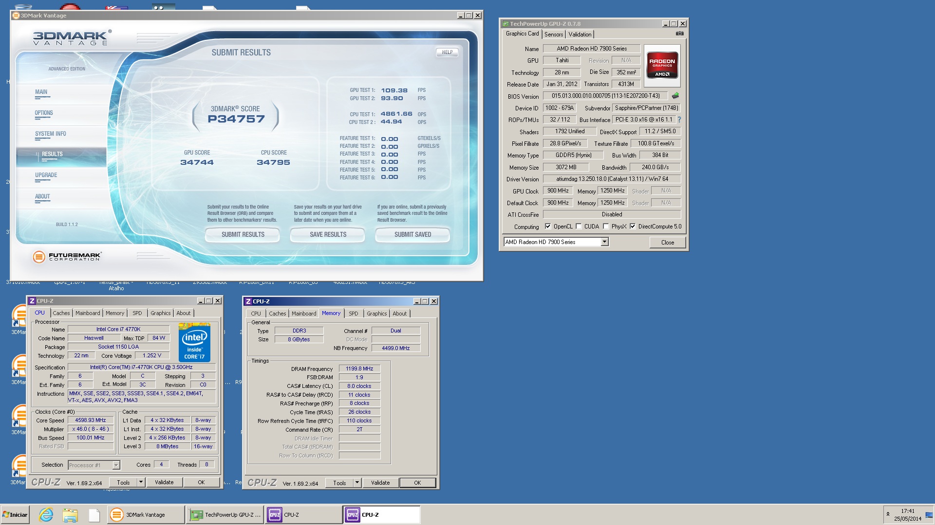The image size is (935, 525).
Task: Toggle the OpenCL checkbox in GPU-Z
Action: pos(548,227)
